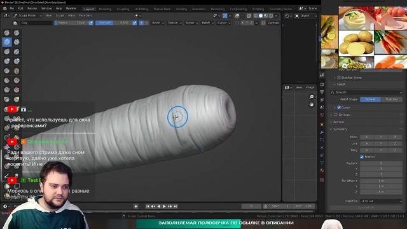The height and width of the screenshot is (229, 407).
Task: Switch viewport to solid shading
Action: (x=261, y=16)
